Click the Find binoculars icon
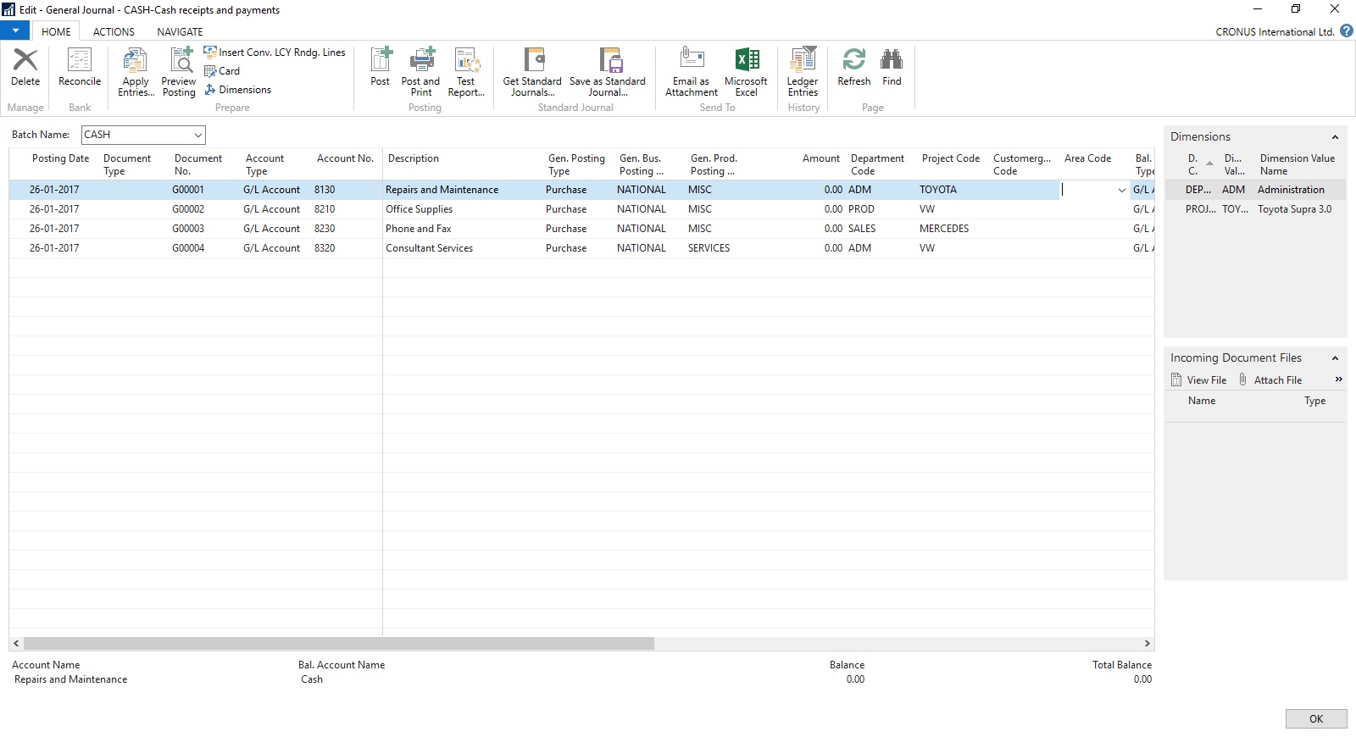 coord(892,61)
